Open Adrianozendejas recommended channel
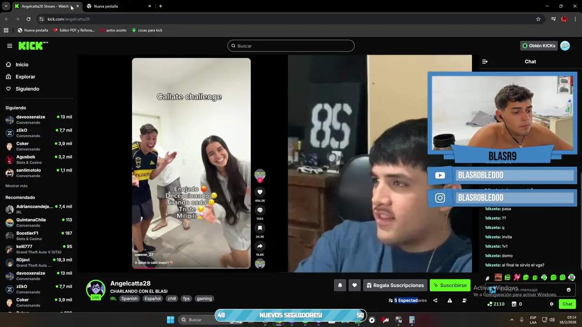Viewport: 582px width, 327px height. click(39, 209)
